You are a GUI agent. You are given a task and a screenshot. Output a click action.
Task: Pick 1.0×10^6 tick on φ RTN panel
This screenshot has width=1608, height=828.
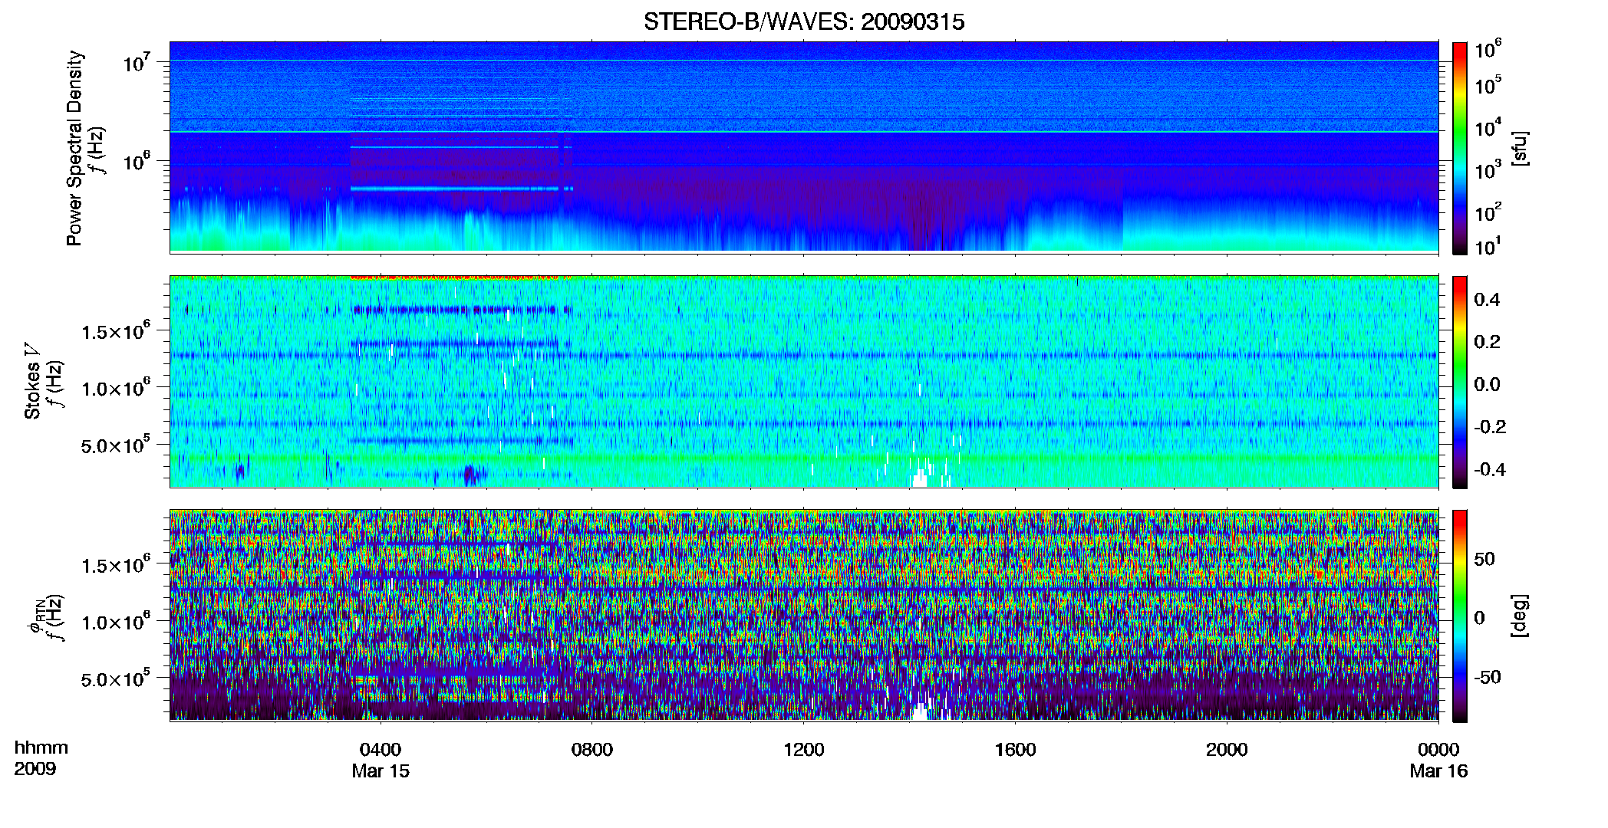115,622
